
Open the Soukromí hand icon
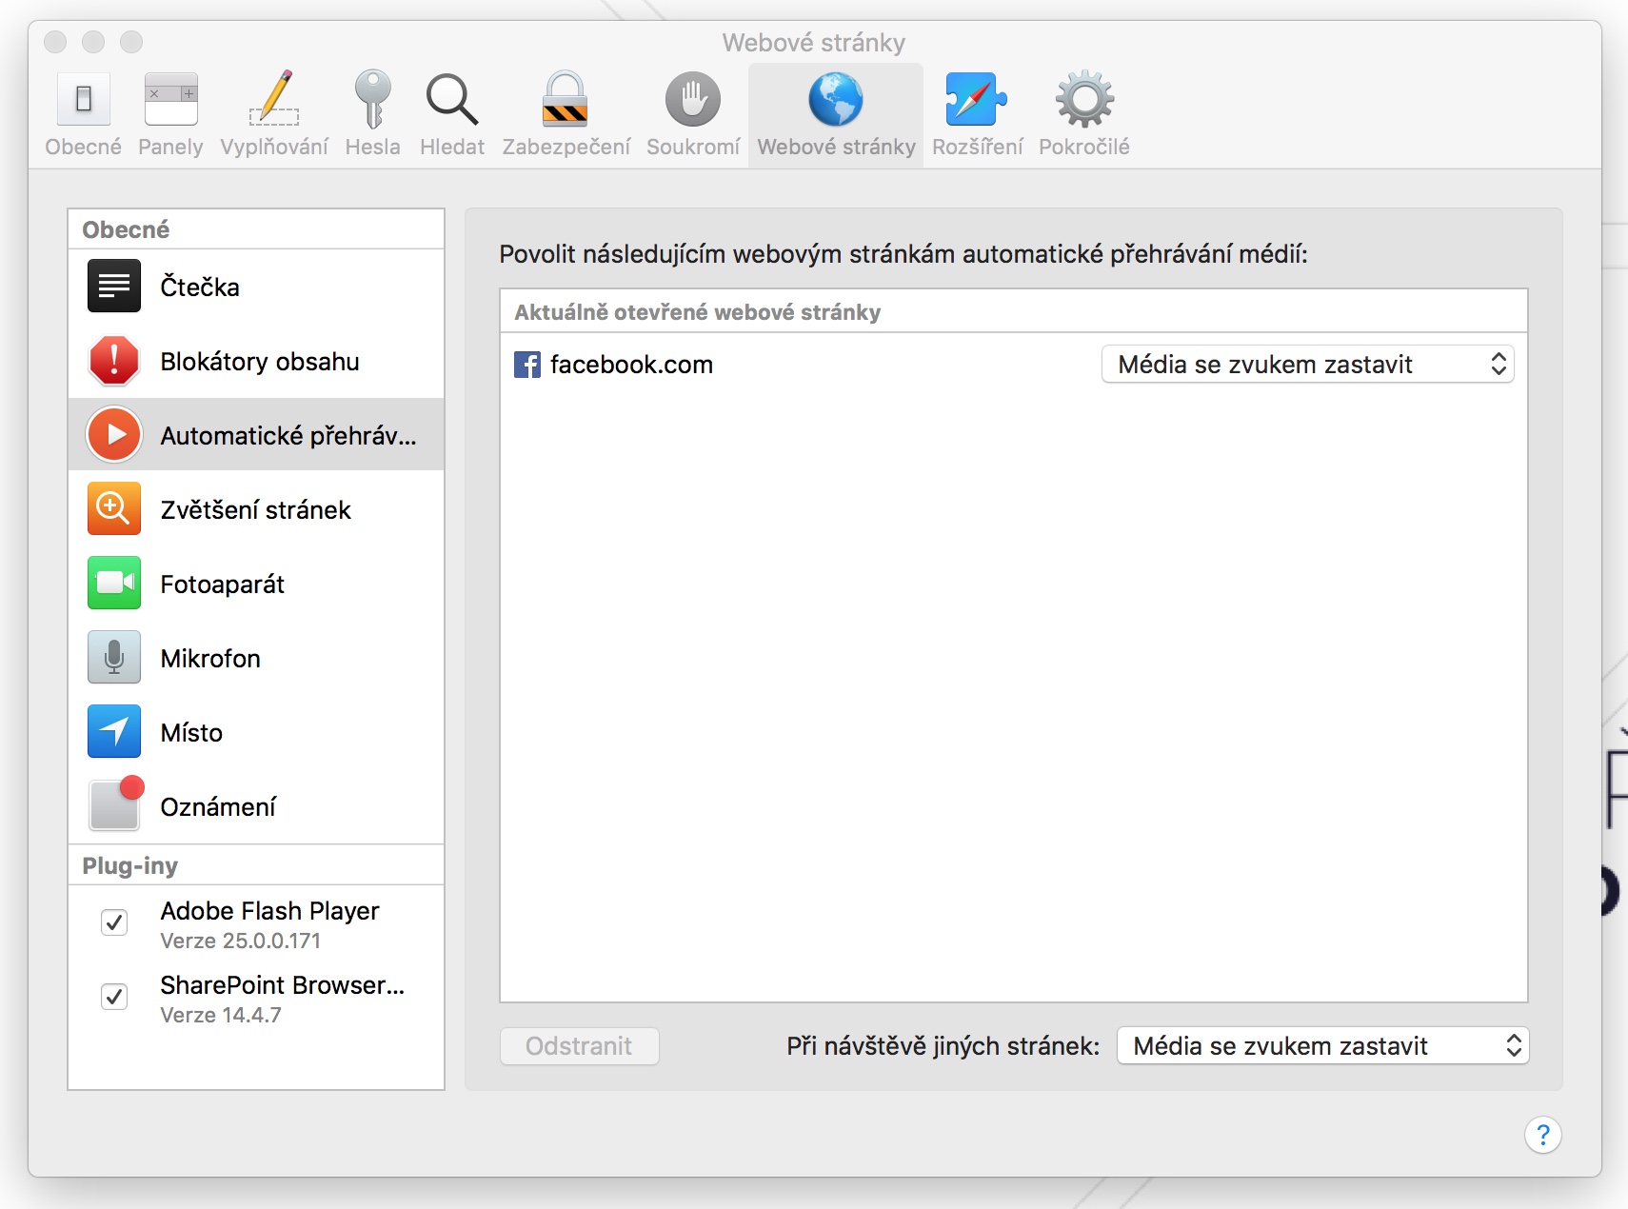(693, 99)
